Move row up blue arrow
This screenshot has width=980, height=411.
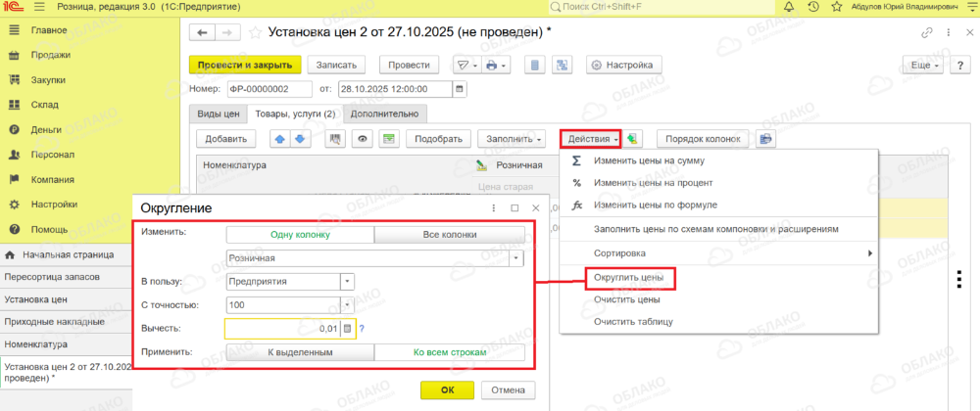(280, 139)
